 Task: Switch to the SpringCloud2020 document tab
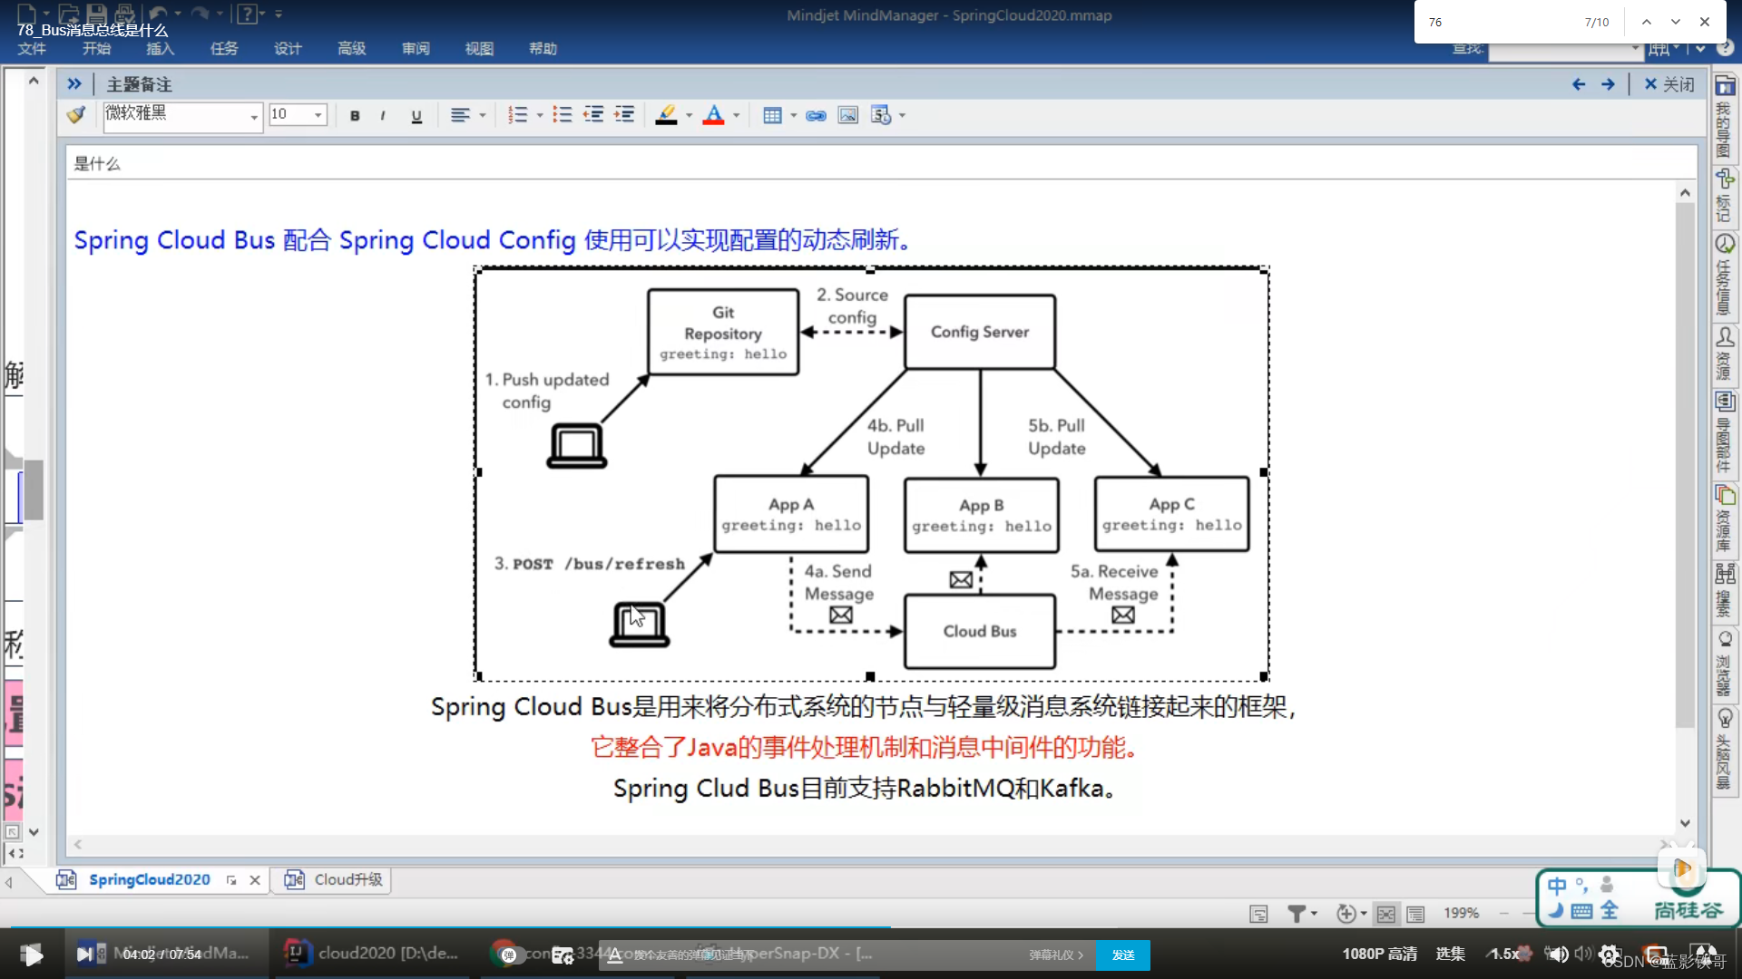(x=149, y=879)
